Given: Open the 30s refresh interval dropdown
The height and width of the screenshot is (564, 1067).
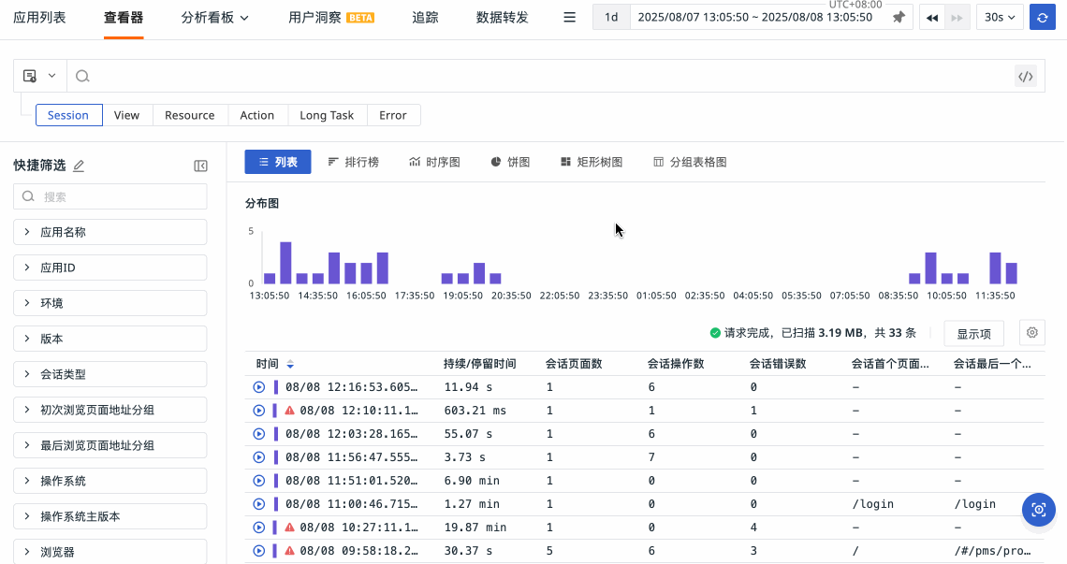Looking at the screenshot, I should [x=1000, y=17].
